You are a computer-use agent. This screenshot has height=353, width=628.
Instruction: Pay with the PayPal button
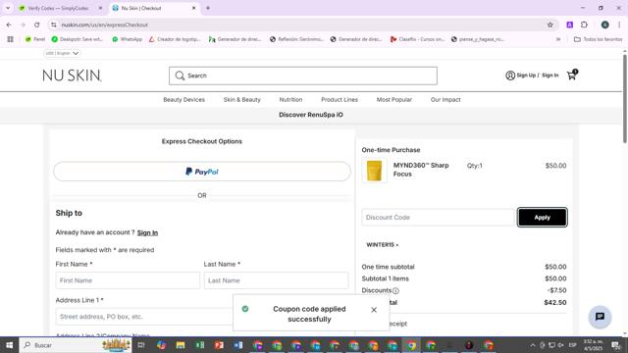click(x=202, y=172)
